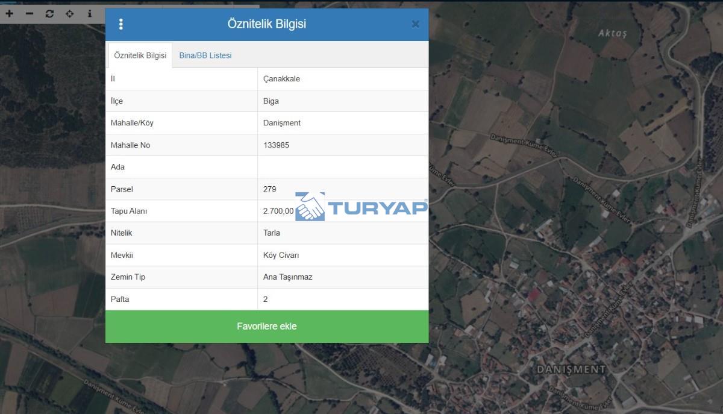This screenshot has width=723, height=414.
Task: Click the DANIŞMENT village label on map
Action: (571, 369)
